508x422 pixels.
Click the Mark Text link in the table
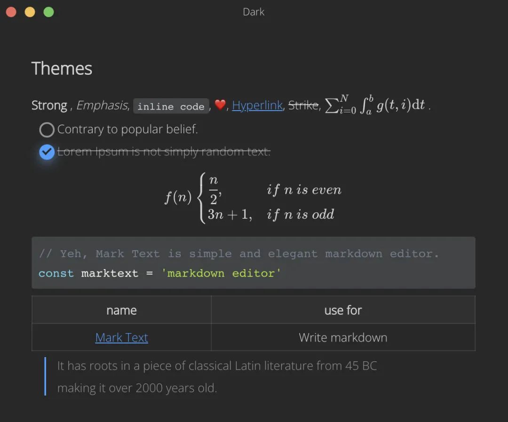[x=121, y=337]
